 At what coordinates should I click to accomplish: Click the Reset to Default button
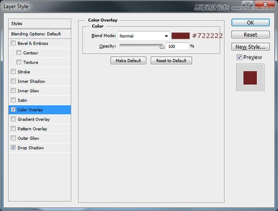coord(171,61)
